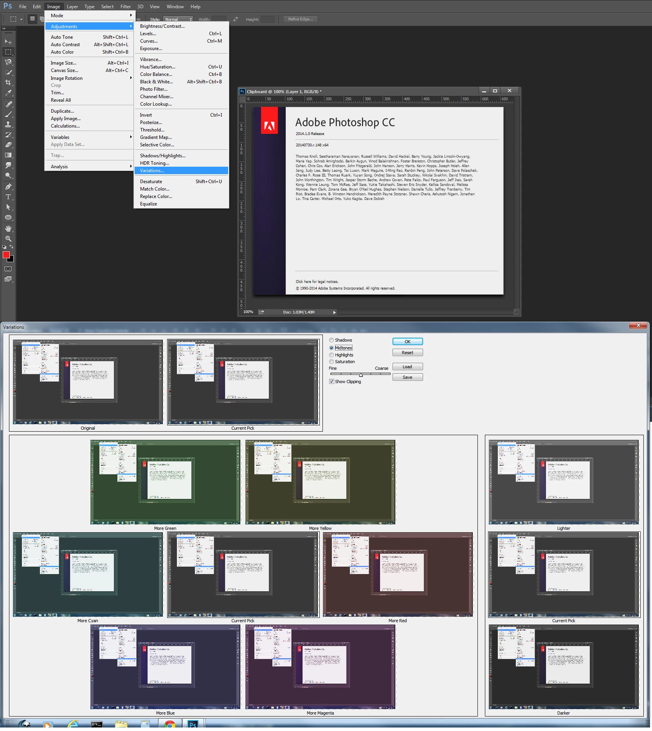Choose Canvas Size... from Image menu
This screenshot has width=652, height=731.
[90, 70]
